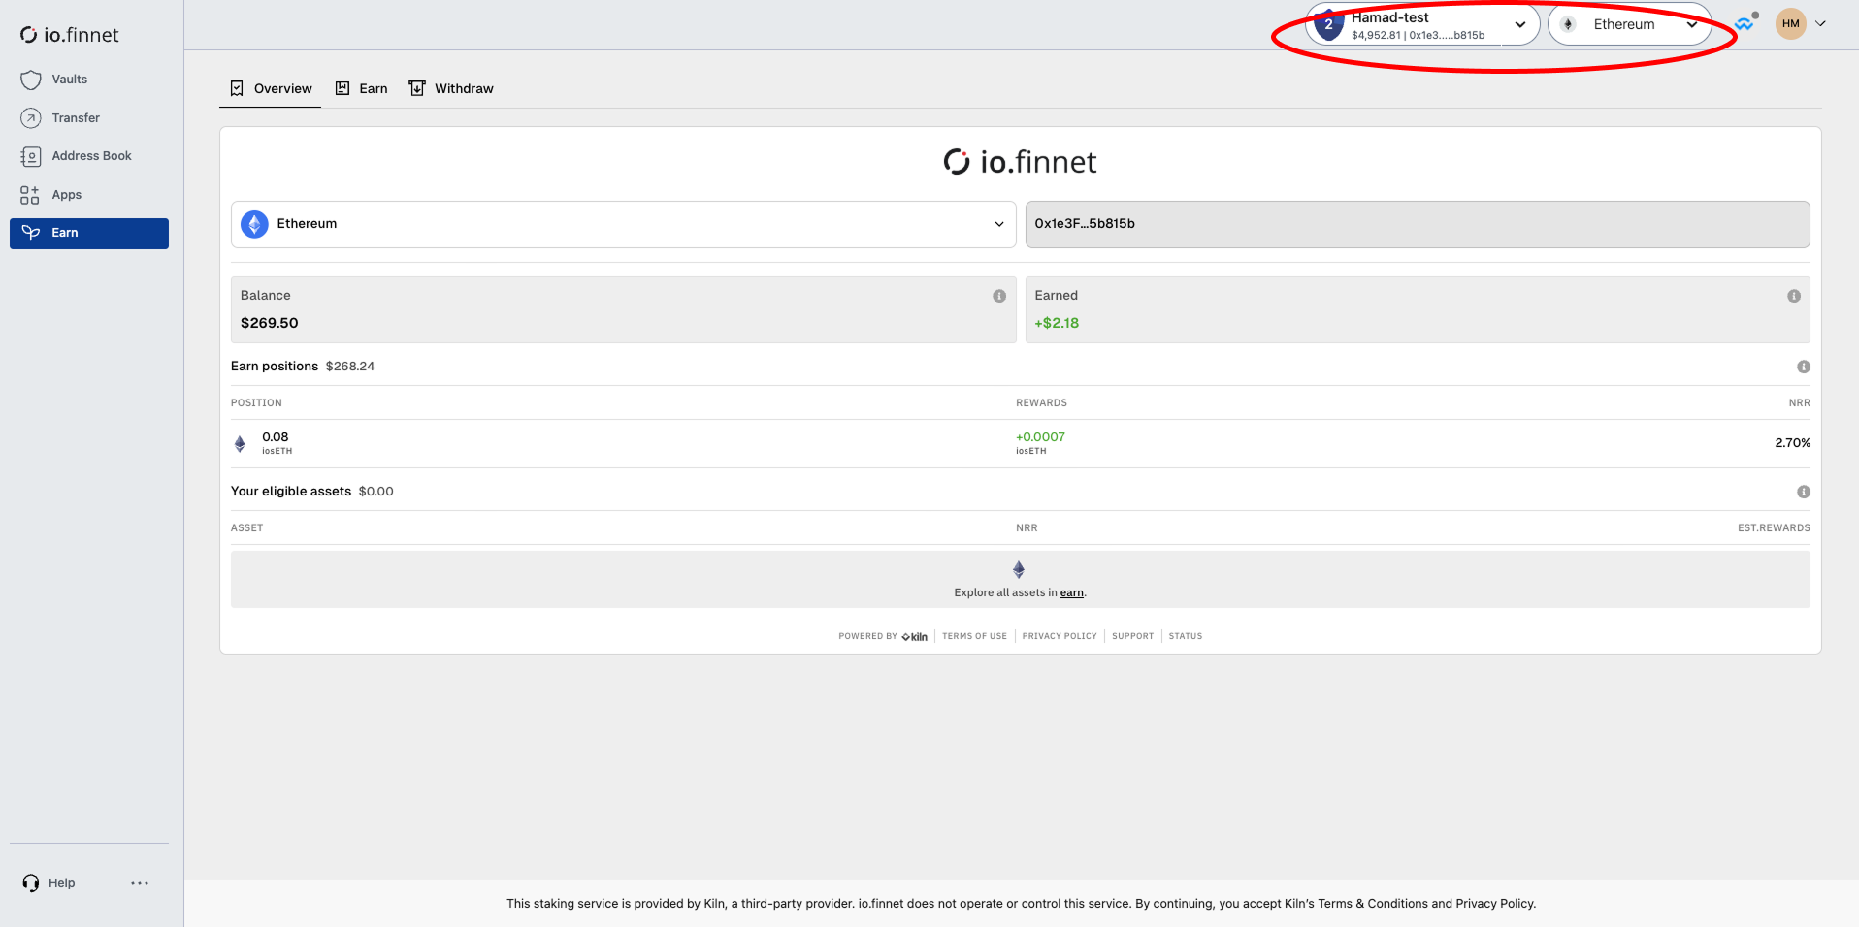
Task: Open the Ethereum asset dropdown in widget
Action: [x=623, y=224]
